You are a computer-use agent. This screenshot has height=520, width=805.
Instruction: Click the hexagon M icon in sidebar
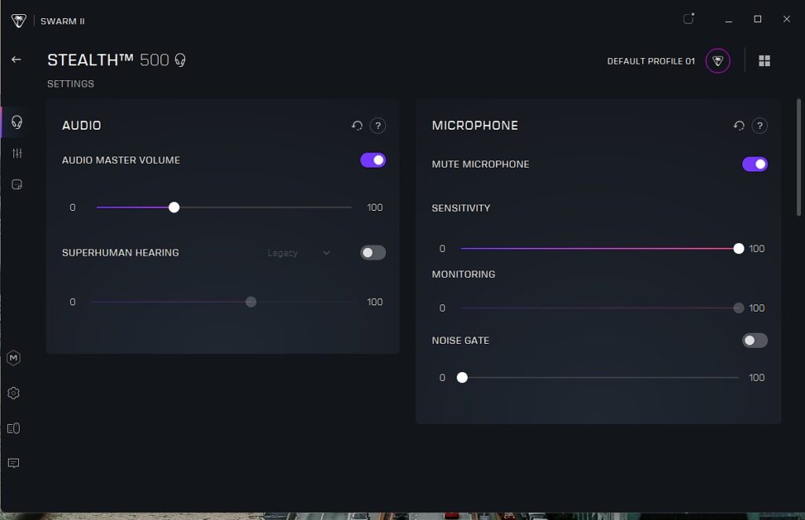13,358
